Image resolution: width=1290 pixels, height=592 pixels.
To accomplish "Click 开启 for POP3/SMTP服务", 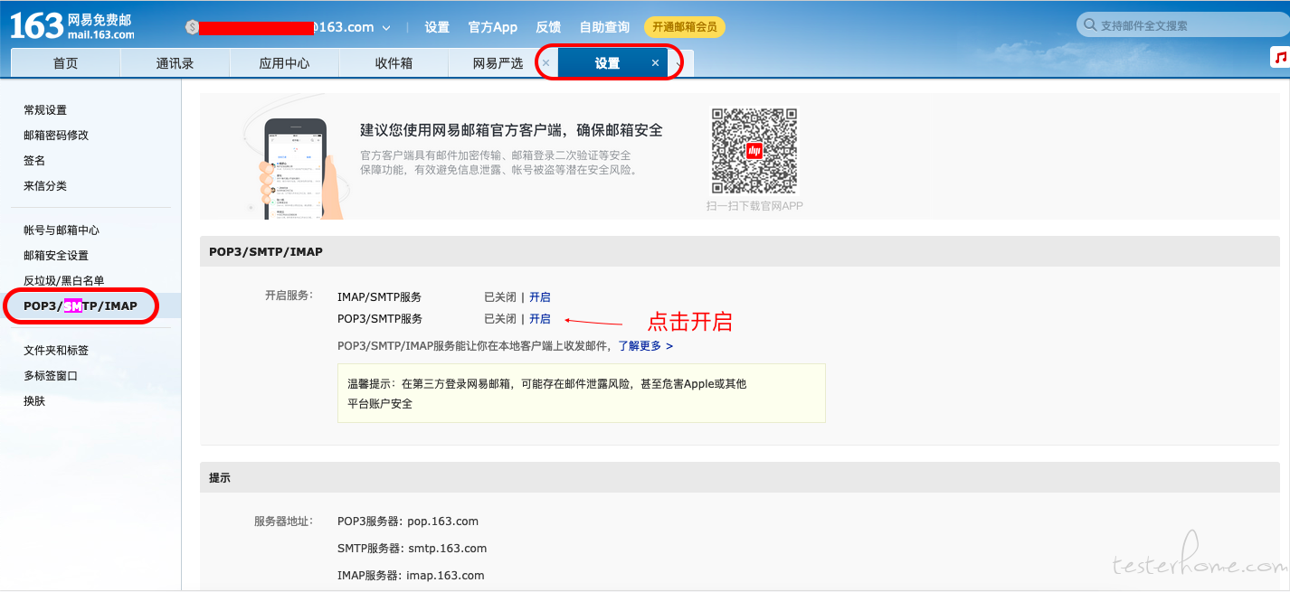I will tap(540, 319).
